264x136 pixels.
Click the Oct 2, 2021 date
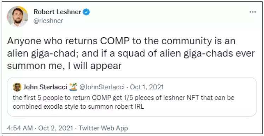tap(56, 128)
